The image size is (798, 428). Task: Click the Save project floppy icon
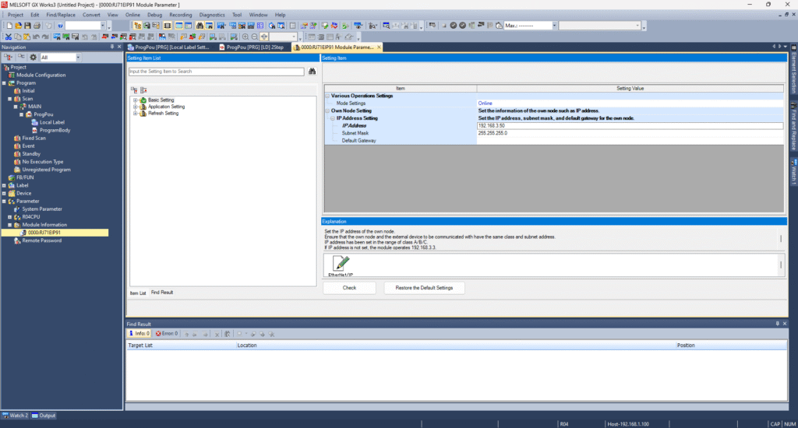[x=27, y=26]
